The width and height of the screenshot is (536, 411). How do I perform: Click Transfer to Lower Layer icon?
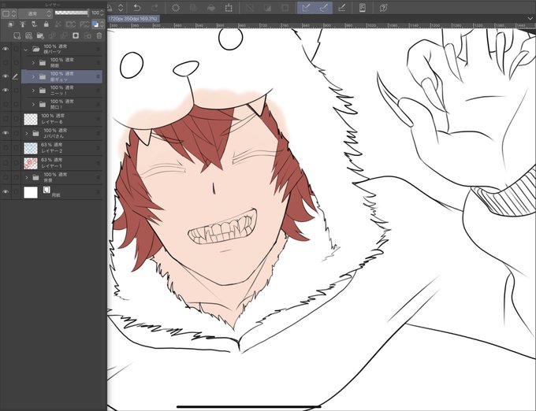click(52, 35)
